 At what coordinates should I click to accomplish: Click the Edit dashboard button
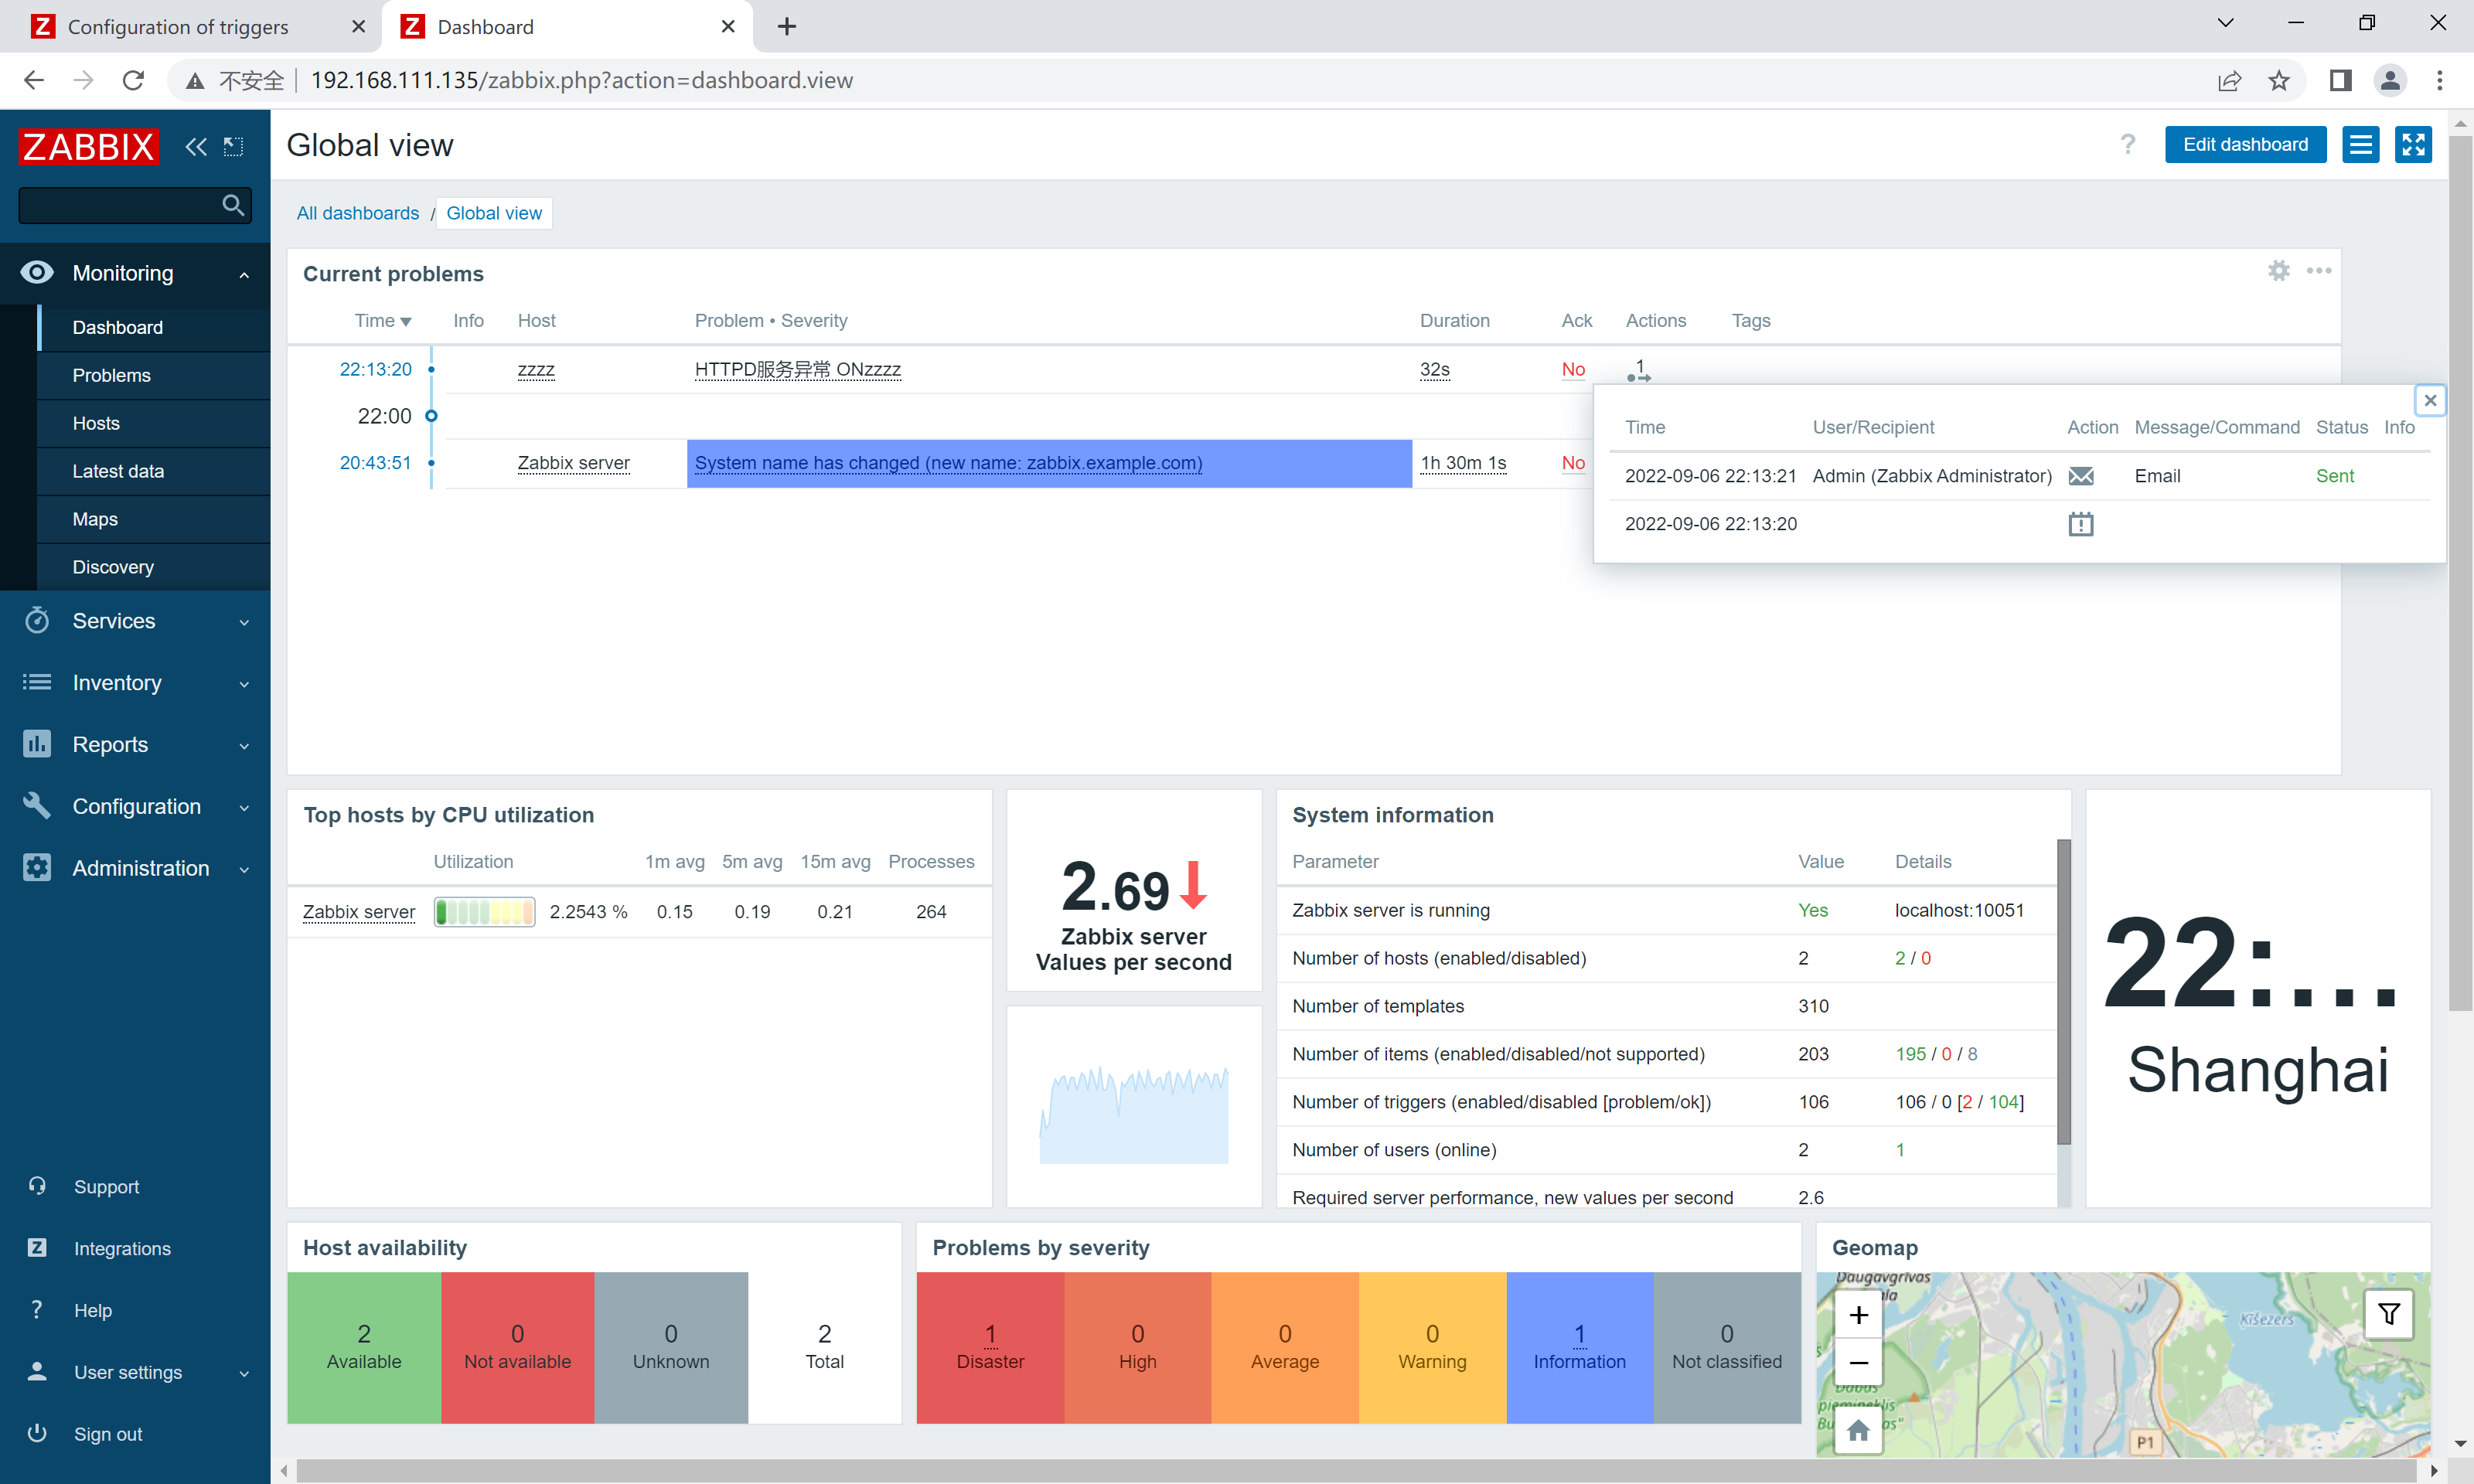click(2245, 145)
